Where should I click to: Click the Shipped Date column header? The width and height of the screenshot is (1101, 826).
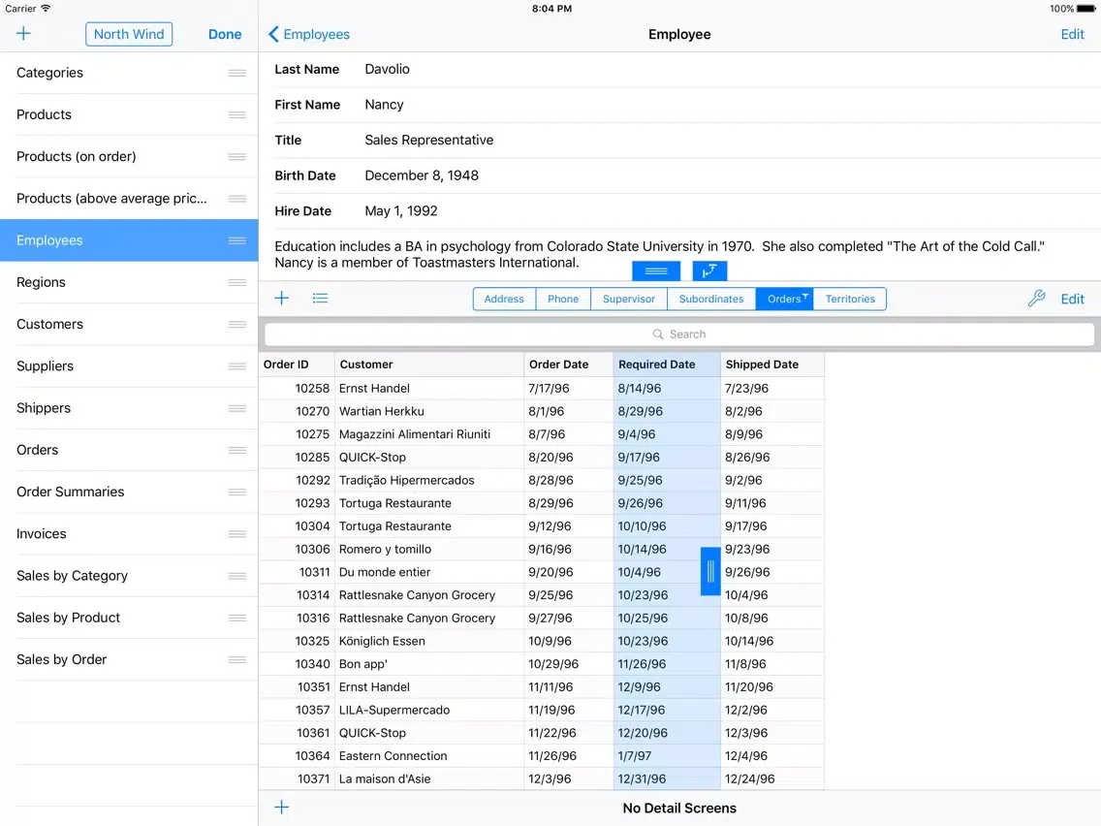[x=772, y=364]
